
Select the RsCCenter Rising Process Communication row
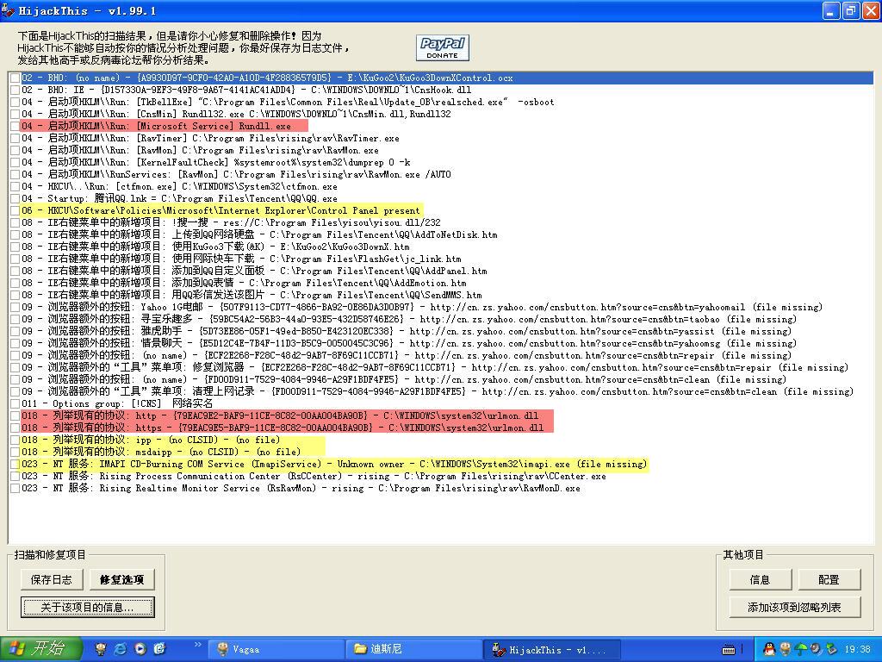[314, 476]
